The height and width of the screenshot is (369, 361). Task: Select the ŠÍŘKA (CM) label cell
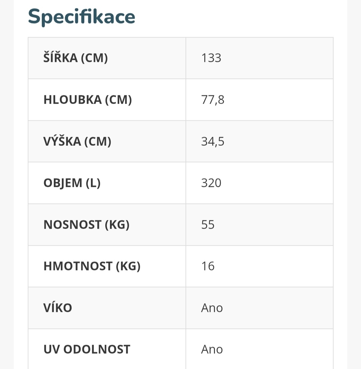coord(76,58)
